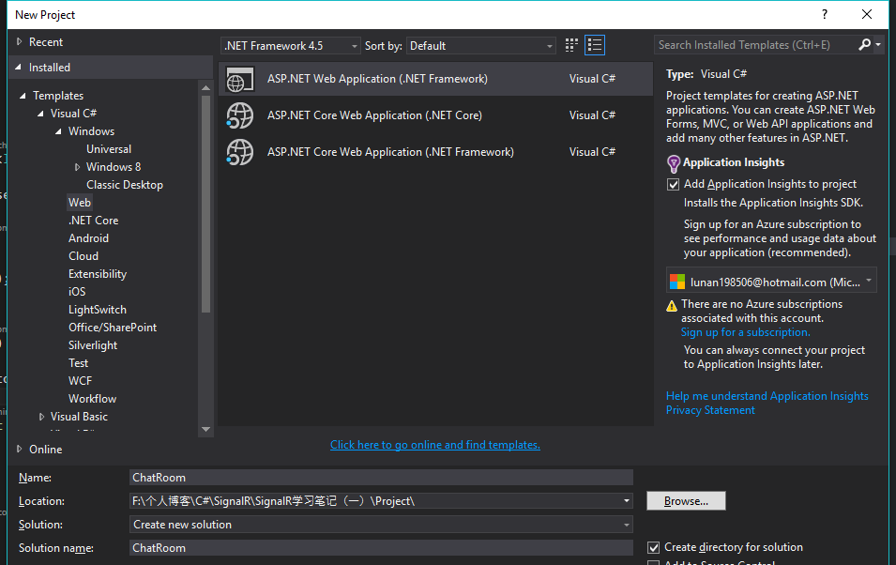This screenshot has width=896, height=565.
Task: Open the go online and find templates link
Action: [434, 445]
